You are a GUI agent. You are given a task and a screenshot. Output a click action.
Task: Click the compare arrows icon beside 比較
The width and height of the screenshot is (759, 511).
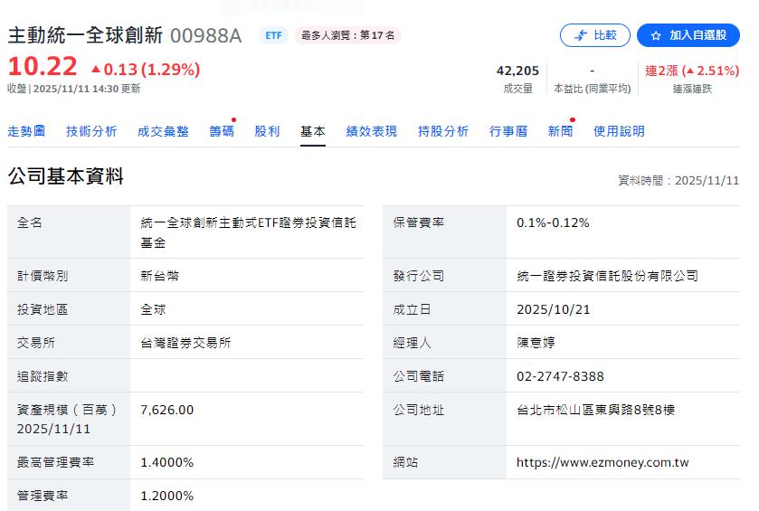click(x=581, y=35)
